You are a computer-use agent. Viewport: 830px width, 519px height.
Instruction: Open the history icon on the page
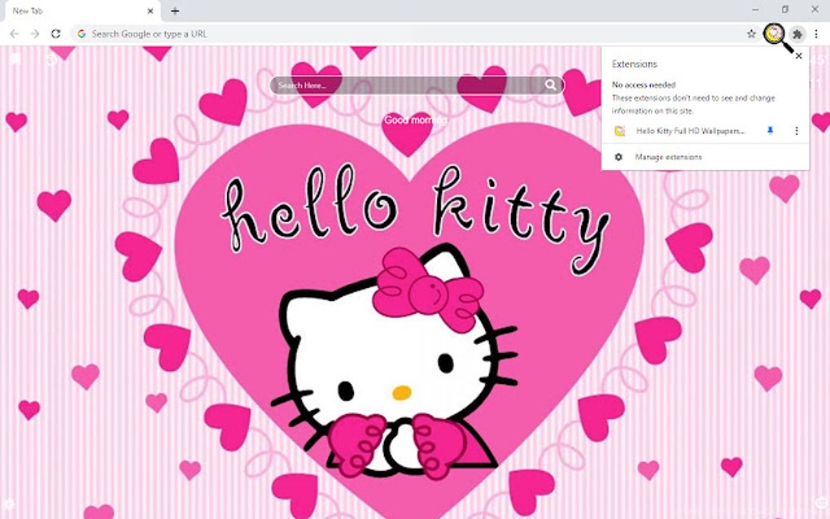point(51,59)
